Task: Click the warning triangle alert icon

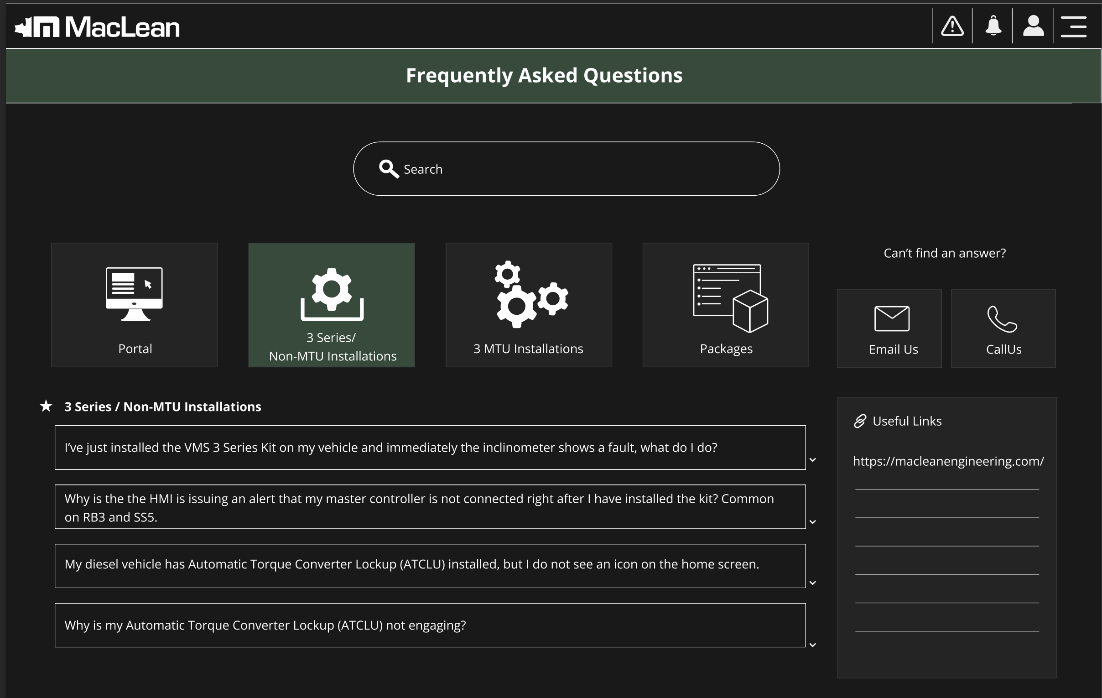Action: [x=952, y=26]
